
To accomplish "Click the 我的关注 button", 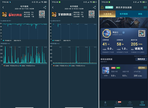I will pyautogui.click(x=141, y=59).
